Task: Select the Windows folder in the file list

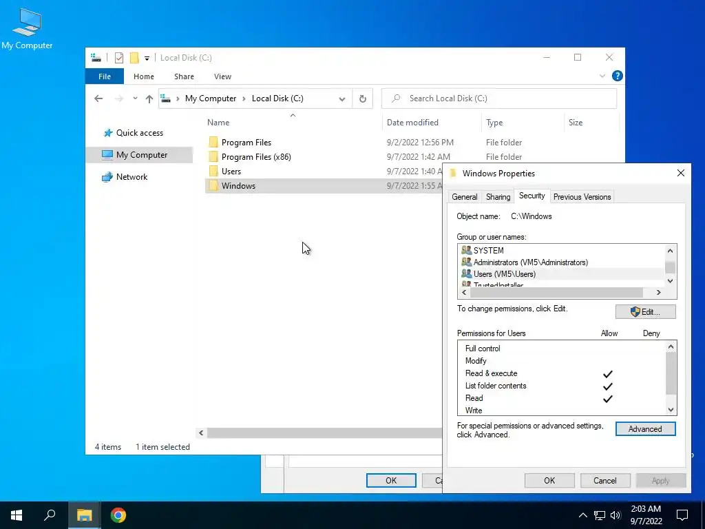Action: click(238, 186)
